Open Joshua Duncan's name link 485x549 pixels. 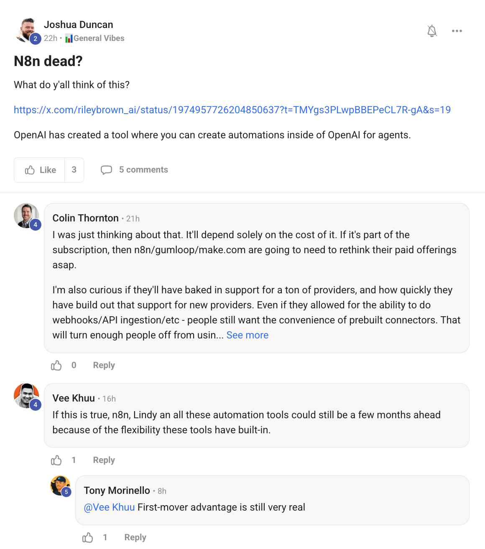pos(78,25)
